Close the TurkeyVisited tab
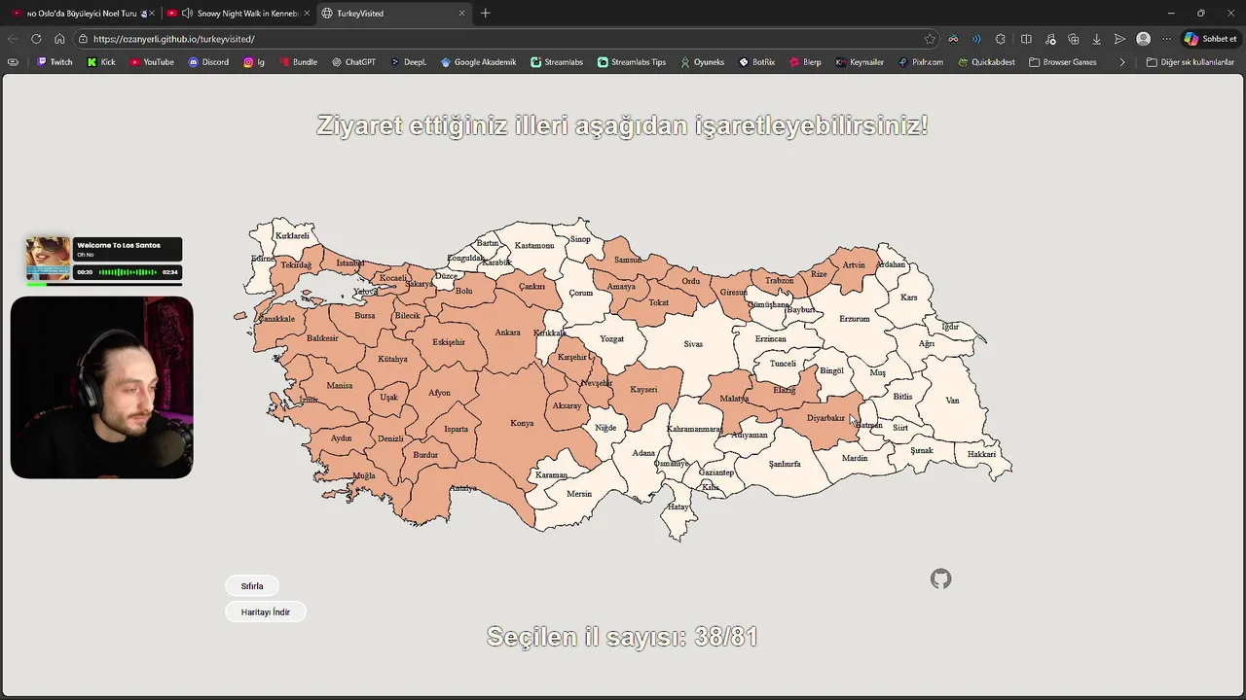The image size is (1246, 700). pos(461,14)
